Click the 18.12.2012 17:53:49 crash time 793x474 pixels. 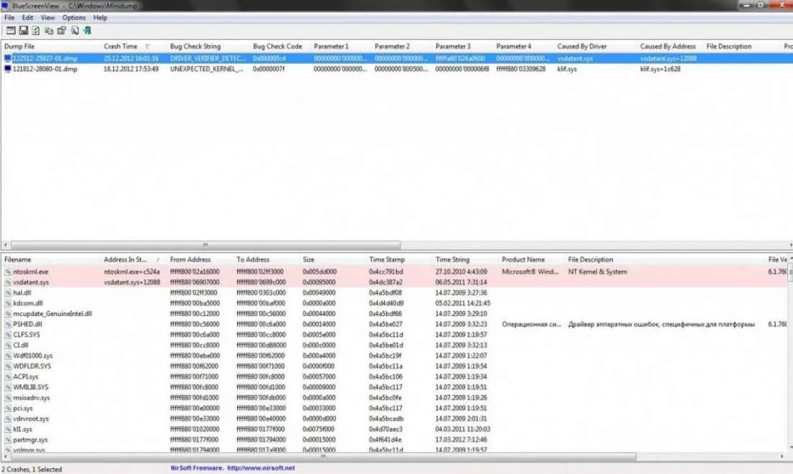(131, 69)
